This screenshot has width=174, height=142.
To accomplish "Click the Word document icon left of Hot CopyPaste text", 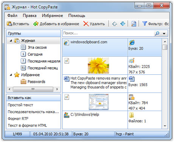I will pyautogui.click(x=67, y=79).
